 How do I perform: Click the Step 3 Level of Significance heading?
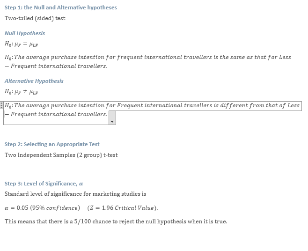point(44,184)
